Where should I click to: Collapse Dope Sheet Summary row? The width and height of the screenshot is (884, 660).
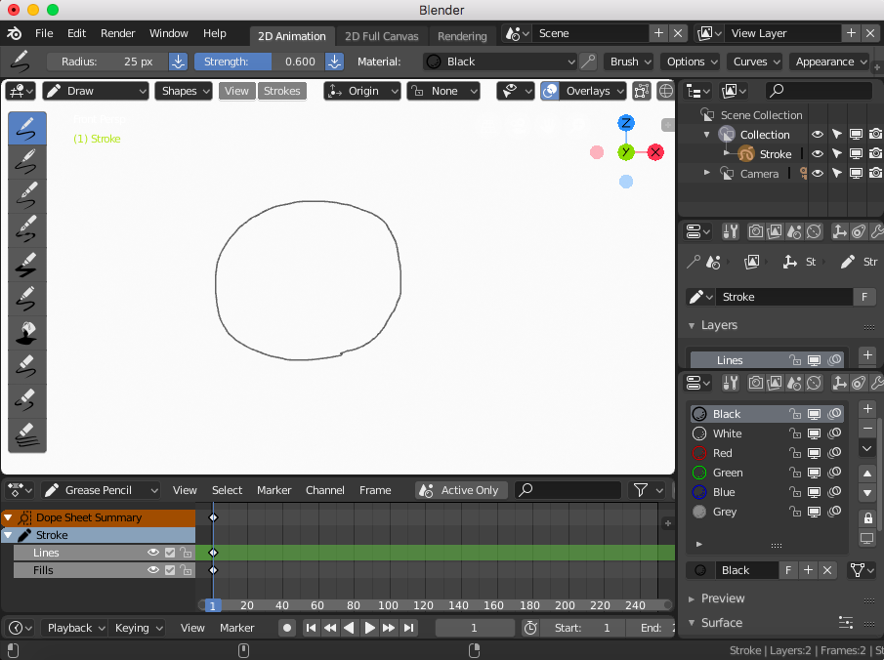click(x=9, y=517)
